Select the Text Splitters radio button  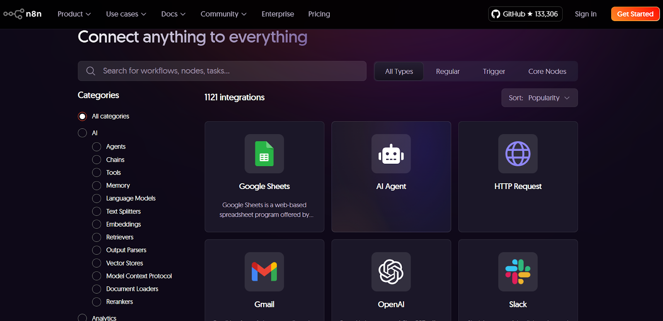97,211
